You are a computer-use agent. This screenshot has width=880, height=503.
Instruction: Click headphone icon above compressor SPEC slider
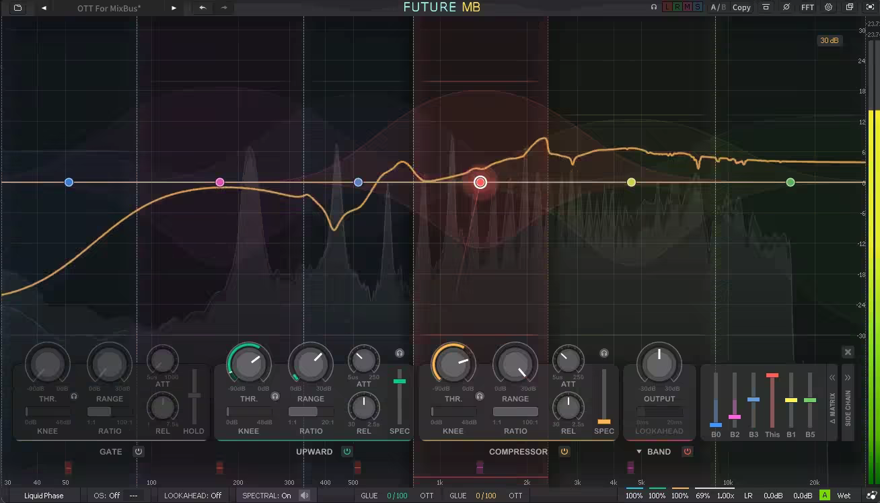click(x=604, y=353)
